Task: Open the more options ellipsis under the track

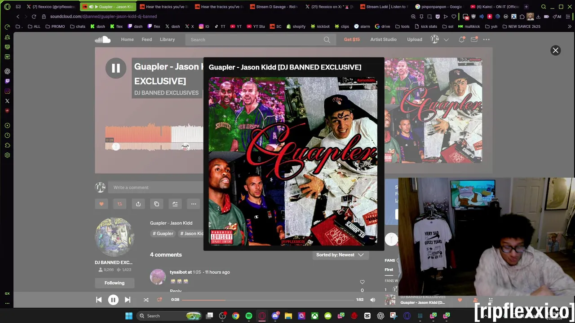Action: coord(193,204)
